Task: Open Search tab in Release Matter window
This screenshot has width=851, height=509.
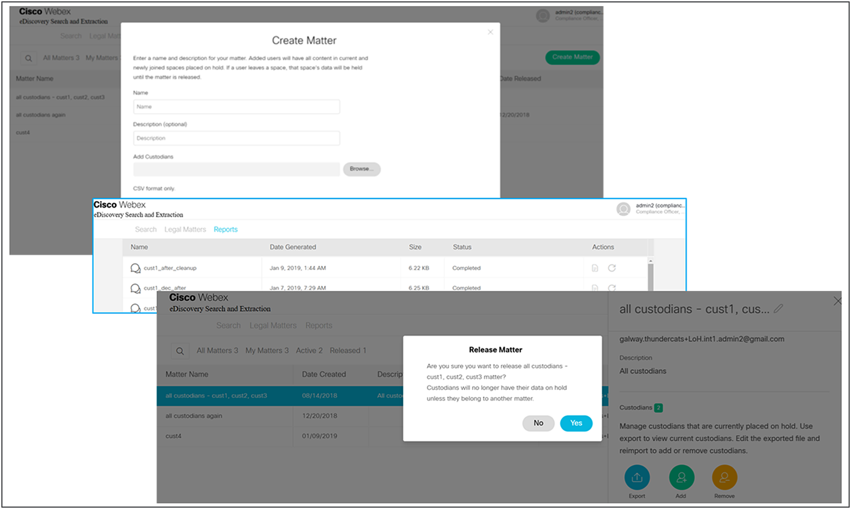Action: 228,326
